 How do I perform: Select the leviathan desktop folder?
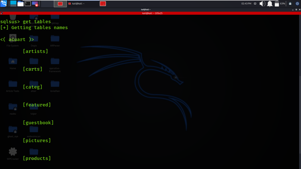pyautogui.click(x=55, y=86)
